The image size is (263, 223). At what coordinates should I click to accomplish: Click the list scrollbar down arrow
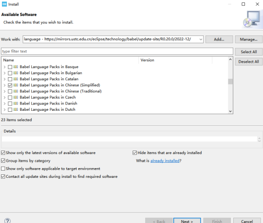click(230, 111)
